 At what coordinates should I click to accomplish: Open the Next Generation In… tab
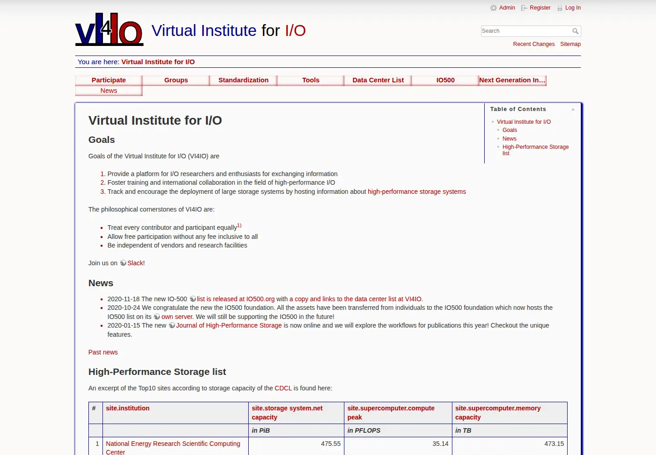point(512,80)
